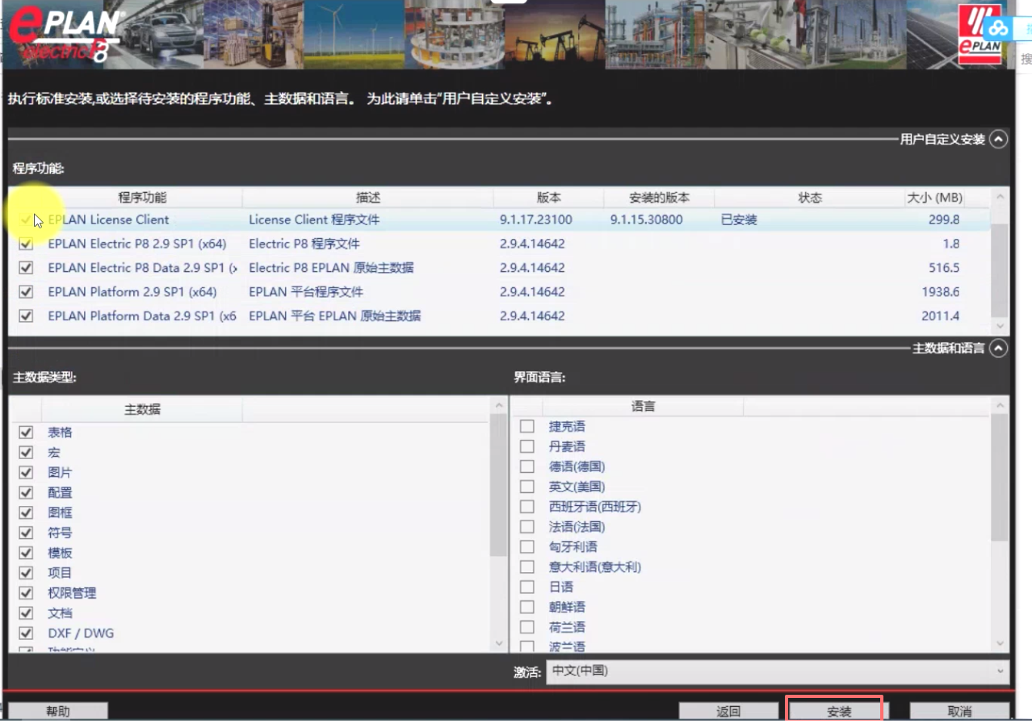Uncheck the 权限管理 checkbox
This screenshot has height=723, width=1032.
tap(26, 593)
